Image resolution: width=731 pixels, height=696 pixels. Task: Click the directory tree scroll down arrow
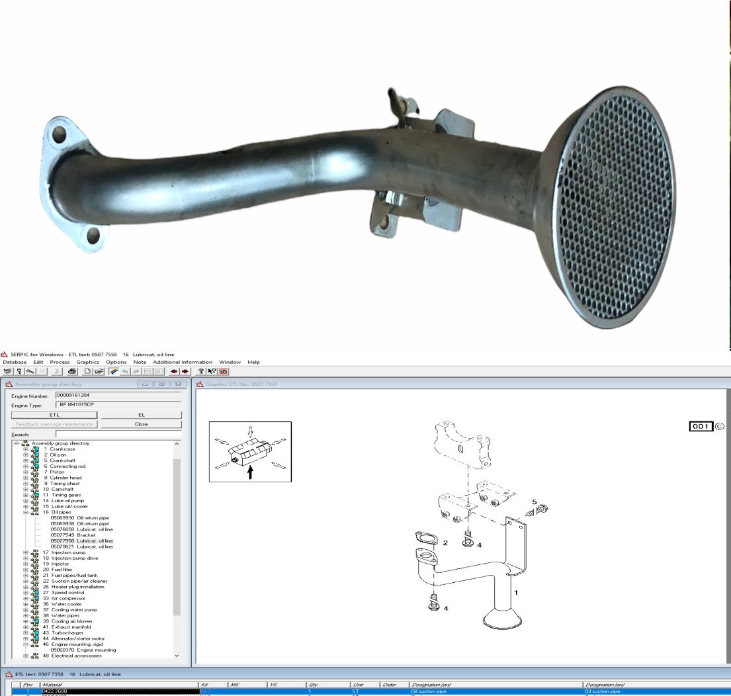tap(177, 656)
